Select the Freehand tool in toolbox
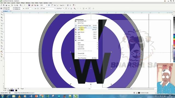The width and height of the screenshot is (175, 98). [x=2, y=23]
